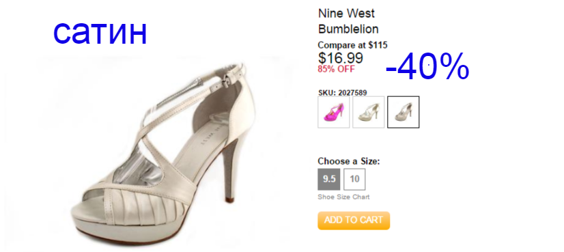Image resolution: width=564 pixels, height=252 pixels.
Task: Click the currently selected gray shoe thumbnail
Action: 404,112
